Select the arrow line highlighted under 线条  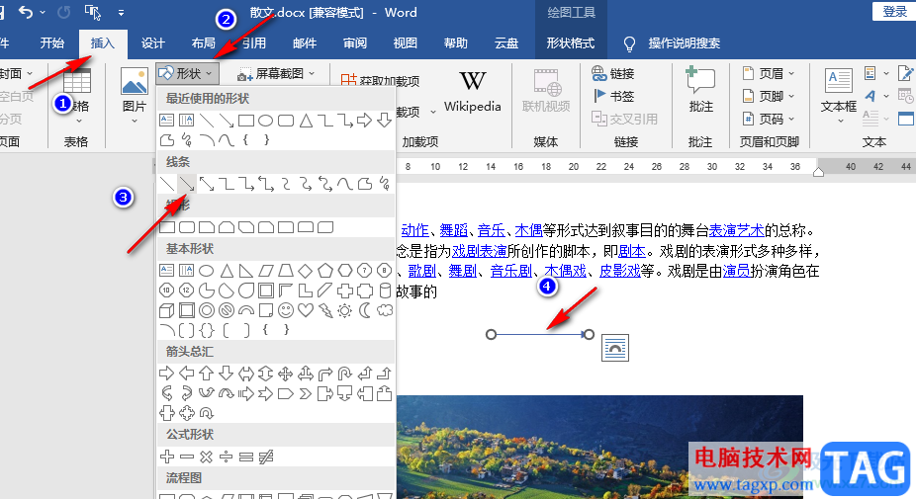pyautogui.click(x=186, y=184)
